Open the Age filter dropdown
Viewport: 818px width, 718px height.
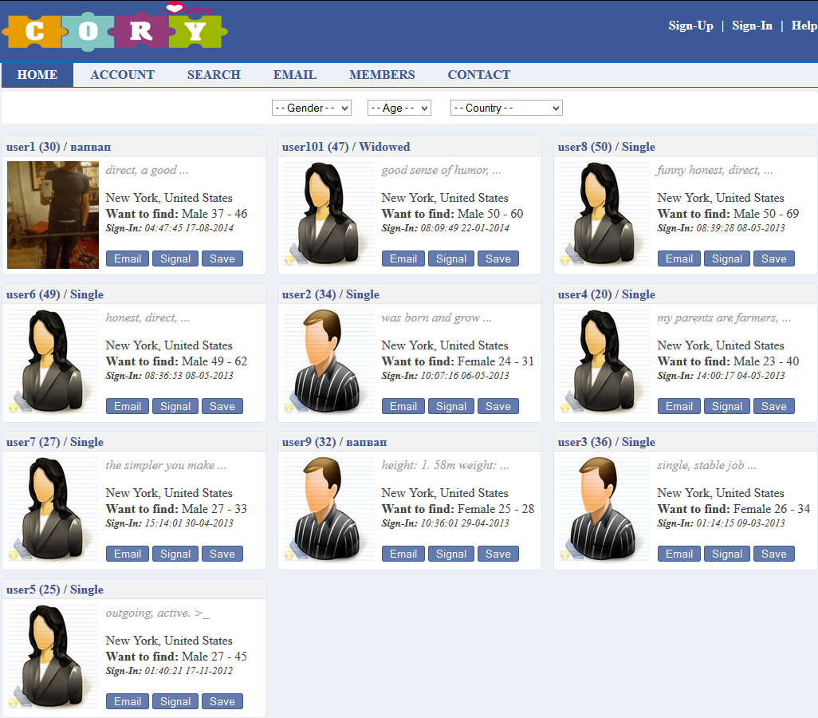[399, 108]
